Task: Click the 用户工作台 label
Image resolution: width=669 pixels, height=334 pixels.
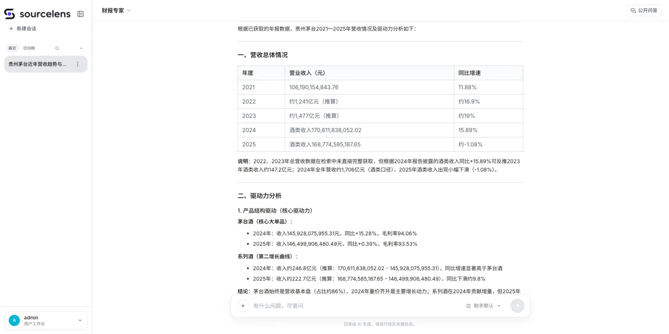Action: pos(34,324)
